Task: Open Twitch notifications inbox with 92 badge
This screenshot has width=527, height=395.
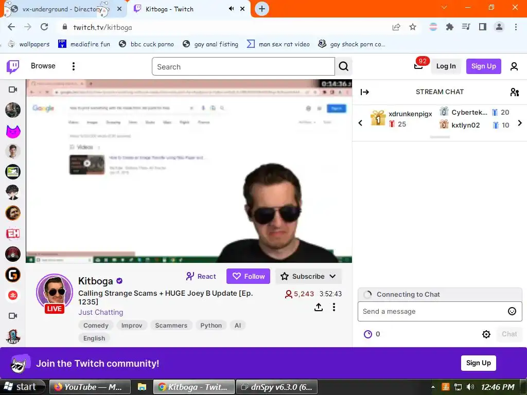Action: pos(419,65)
